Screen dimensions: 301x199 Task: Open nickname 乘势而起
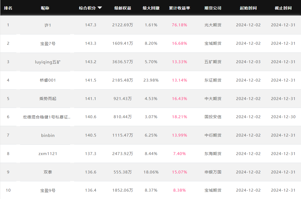48,99
